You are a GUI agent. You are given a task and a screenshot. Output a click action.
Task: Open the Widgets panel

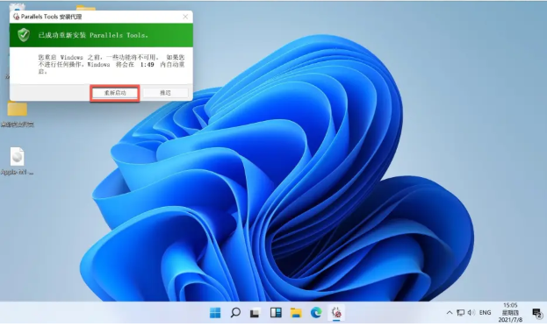276,312
